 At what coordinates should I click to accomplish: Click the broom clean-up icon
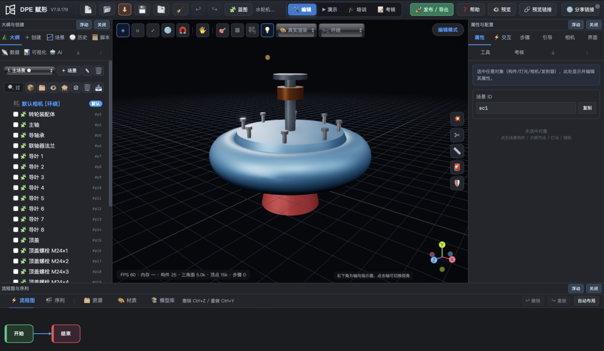(180, 9)
